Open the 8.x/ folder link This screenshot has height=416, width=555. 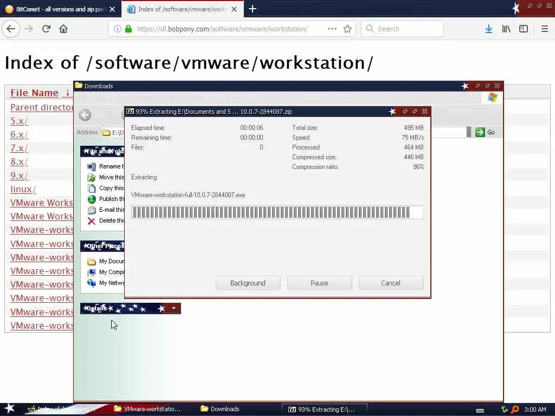tap(19, 161)
